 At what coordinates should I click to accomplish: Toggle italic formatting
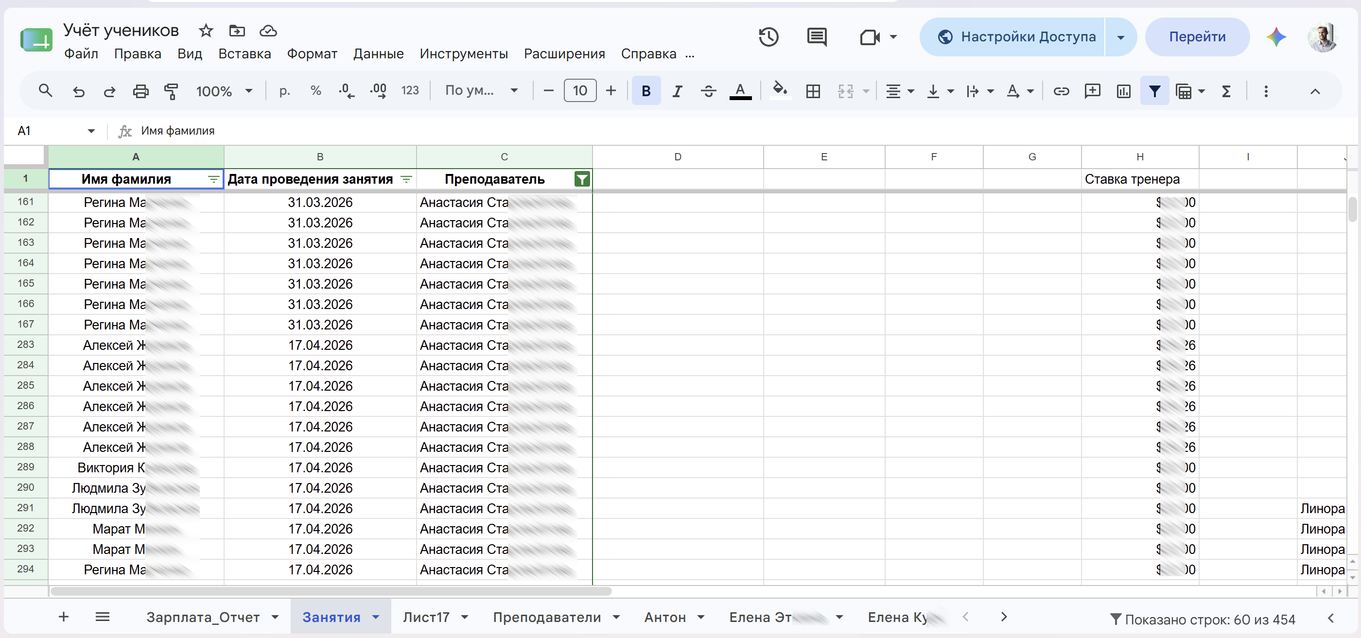pyautogui.click(x=677, y=91)
